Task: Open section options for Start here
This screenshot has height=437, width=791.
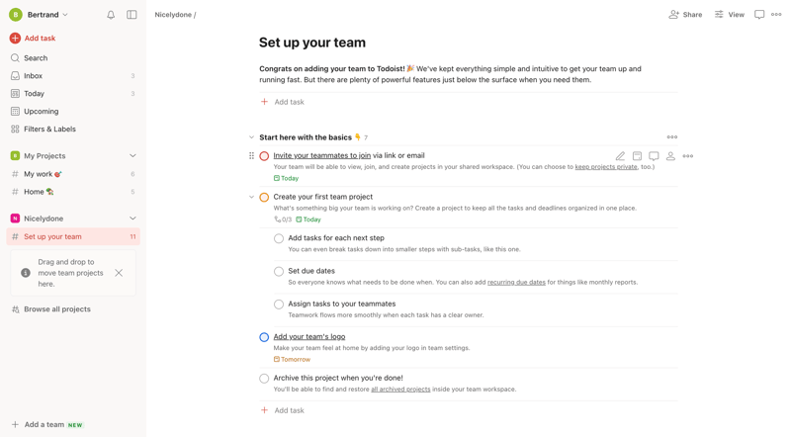Action: [x=672, y=137]
